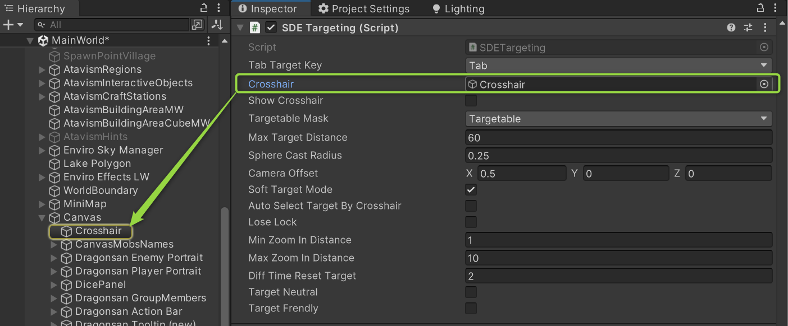Disable the Soft Target Mode checkbox
Viewport: 788px width, 326px height.
click(x=471, y=189)
